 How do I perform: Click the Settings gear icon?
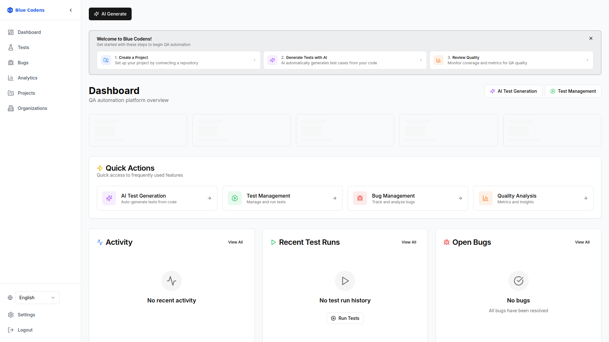pyautogui.click(x=11, y=315)
